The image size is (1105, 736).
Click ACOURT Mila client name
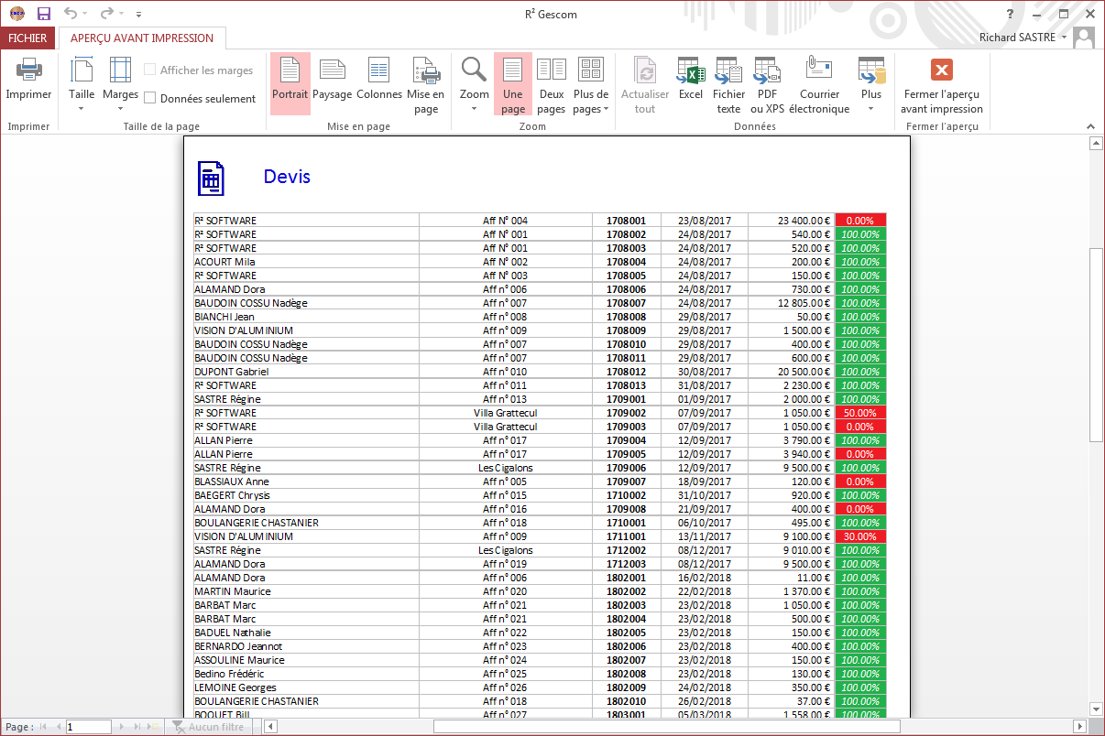[224, 262]
